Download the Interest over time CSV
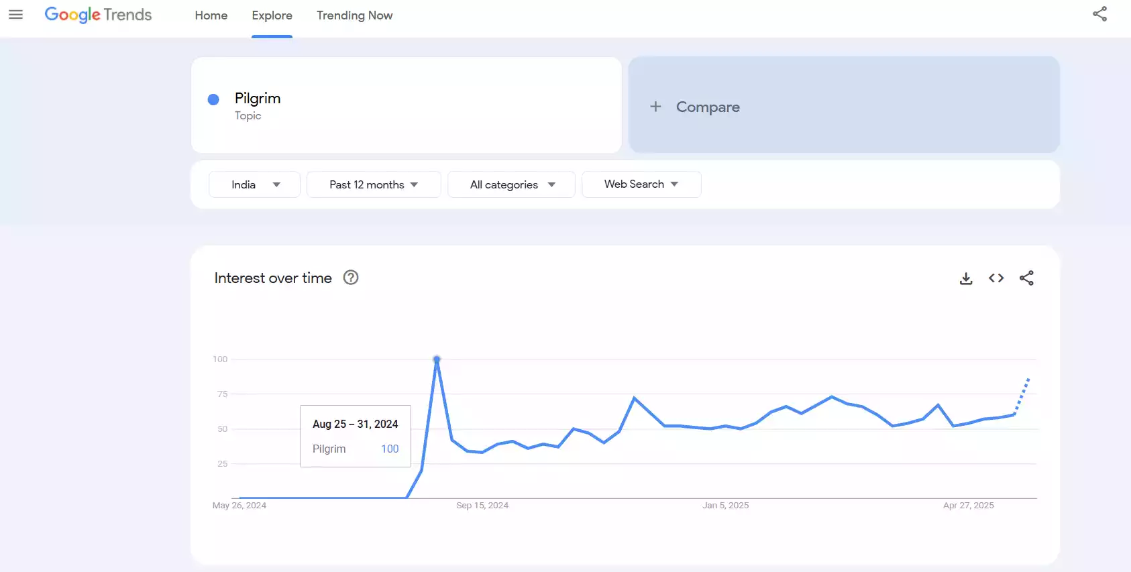 pyautogui.click(x=965, y=278)
